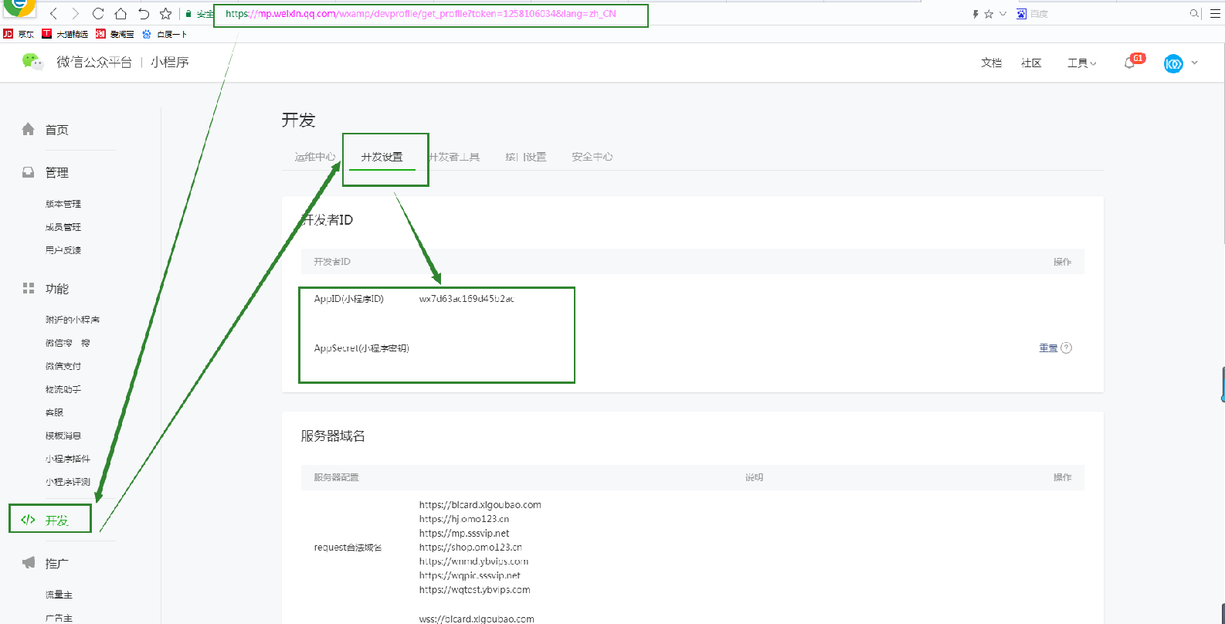The image size is (1225, 624).
Task: Click the blue account avatar icon
Action: tap(1173, 64)
